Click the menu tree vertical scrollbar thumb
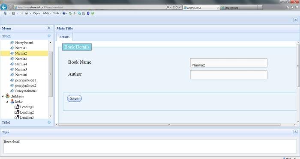The height and width of the screenshot is (159, 300). coord(51,74)
